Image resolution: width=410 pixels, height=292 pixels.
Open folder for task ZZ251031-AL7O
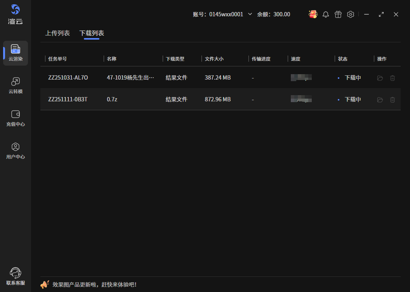click(x=380, y=78)
